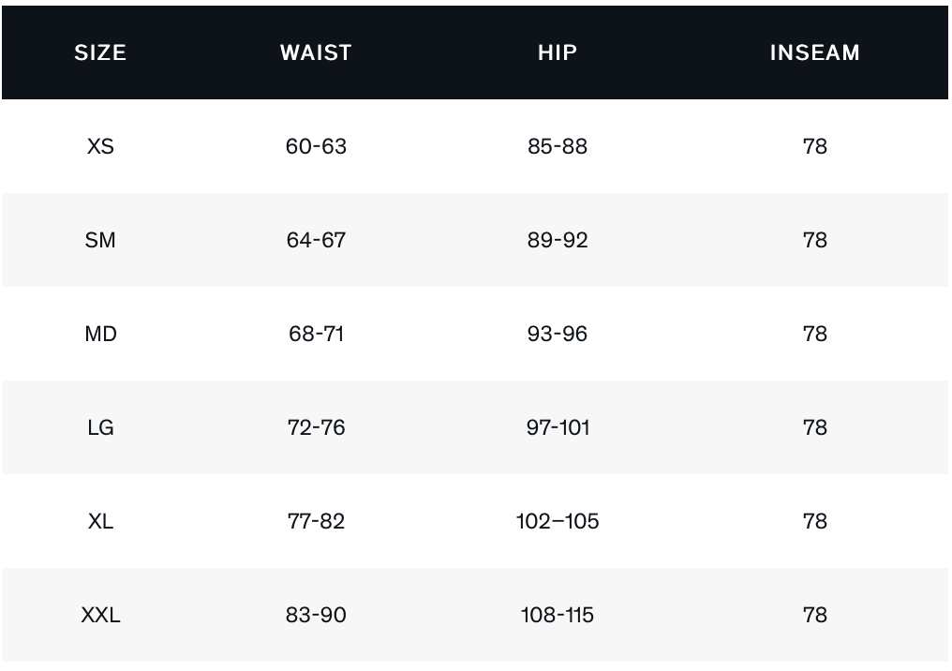Click the 108-115 hip value
Viewport: 952px width, 671px height.
558,615
